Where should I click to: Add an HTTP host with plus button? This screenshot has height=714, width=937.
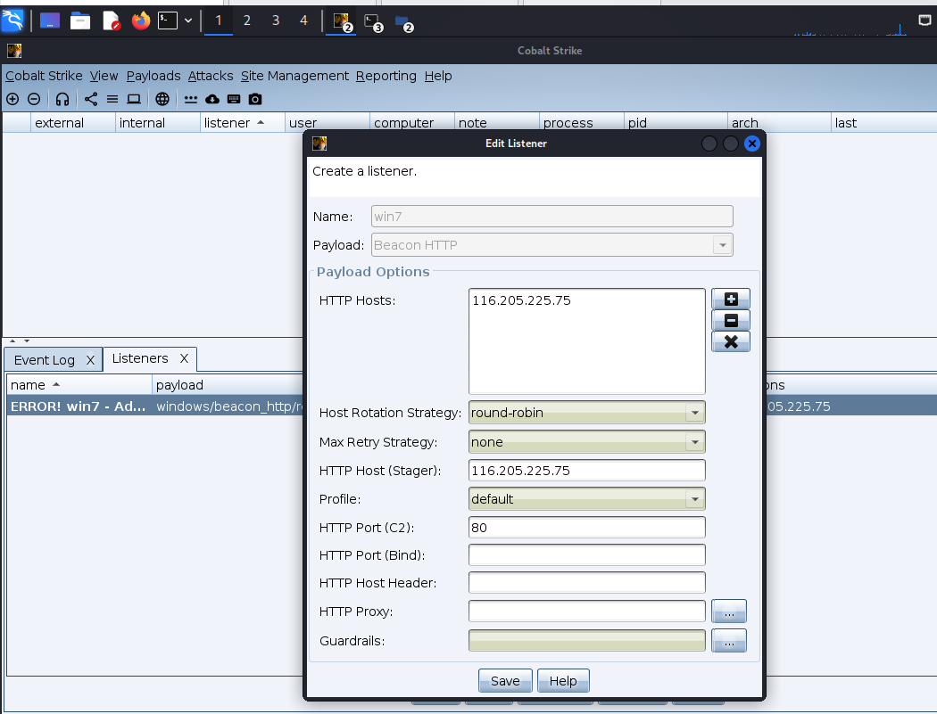[x=731, y=300]
